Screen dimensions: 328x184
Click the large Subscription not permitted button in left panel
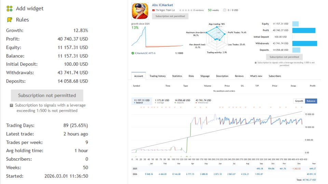47,95
